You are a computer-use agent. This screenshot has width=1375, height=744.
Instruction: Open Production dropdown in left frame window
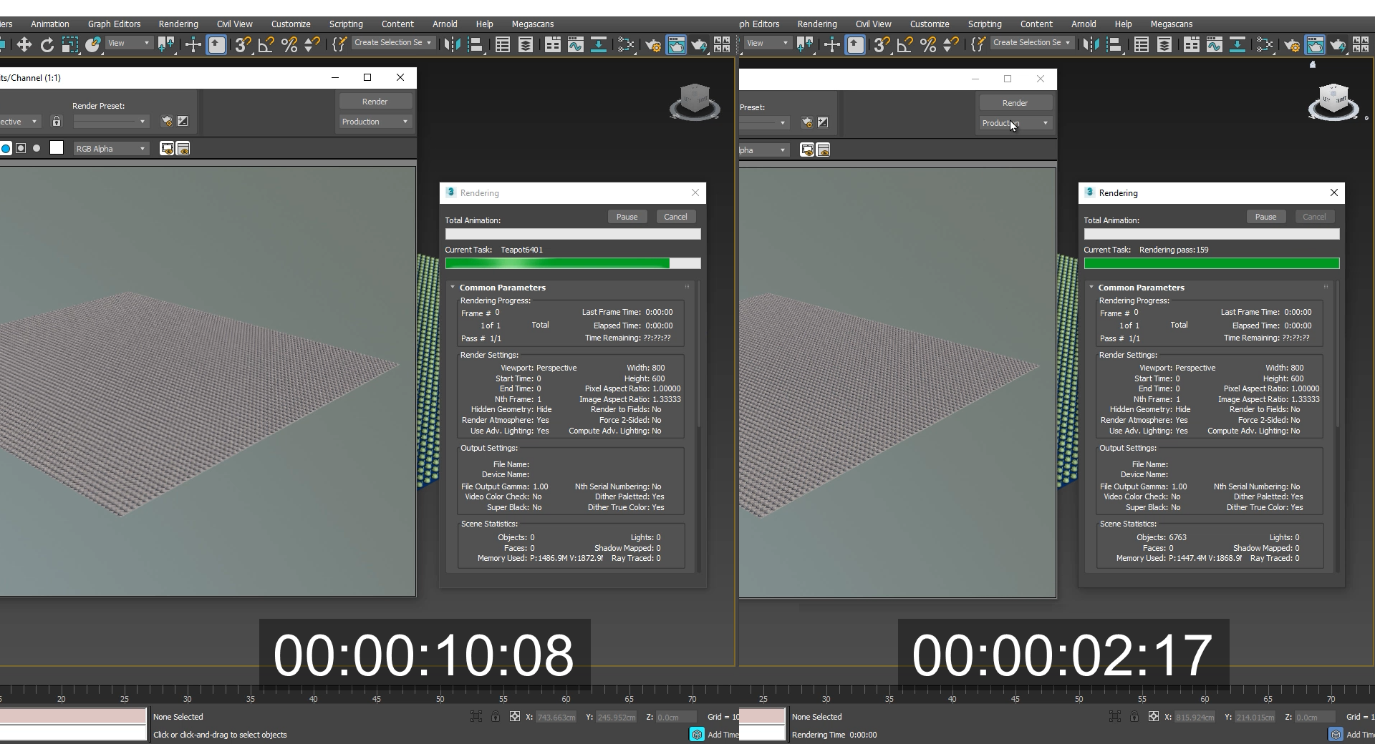(x=375, y=122)
